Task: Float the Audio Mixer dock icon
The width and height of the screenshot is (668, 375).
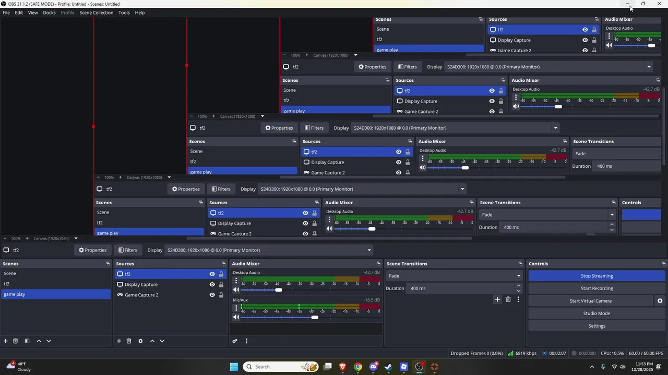Action: coord(379,264)
